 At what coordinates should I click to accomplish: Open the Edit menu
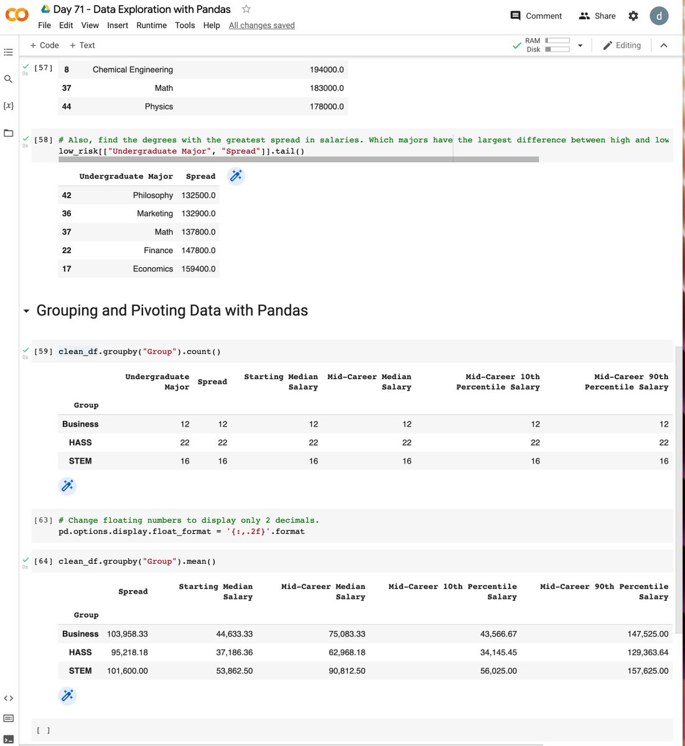66,25
